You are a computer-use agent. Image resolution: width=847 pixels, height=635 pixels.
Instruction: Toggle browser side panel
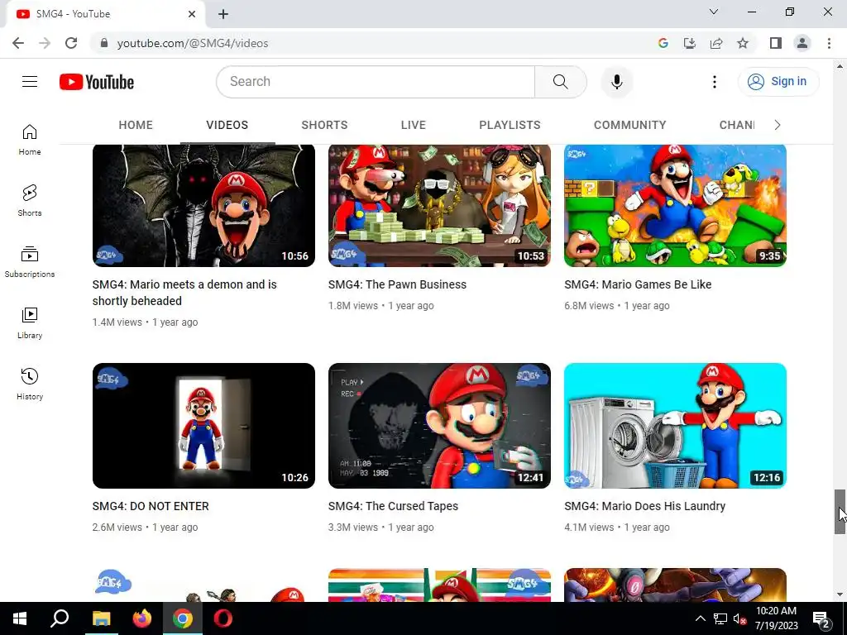coord(776,43)
